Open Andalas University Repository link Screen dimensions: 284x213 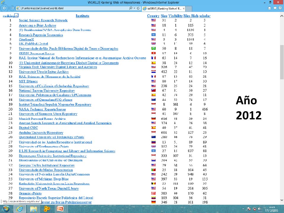[41, 133]
